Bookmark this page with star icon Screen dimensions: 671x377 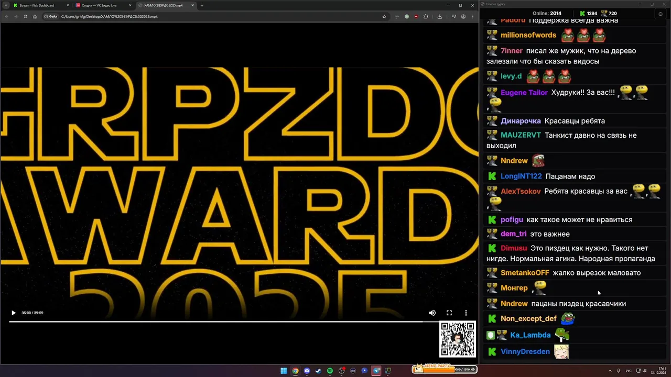(384, 16)
